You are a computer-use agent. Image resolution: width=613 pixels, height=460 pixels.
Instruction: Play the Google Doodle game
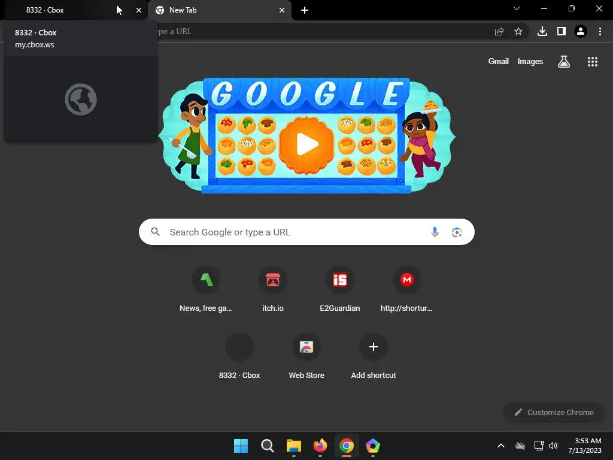pos(307,144)
